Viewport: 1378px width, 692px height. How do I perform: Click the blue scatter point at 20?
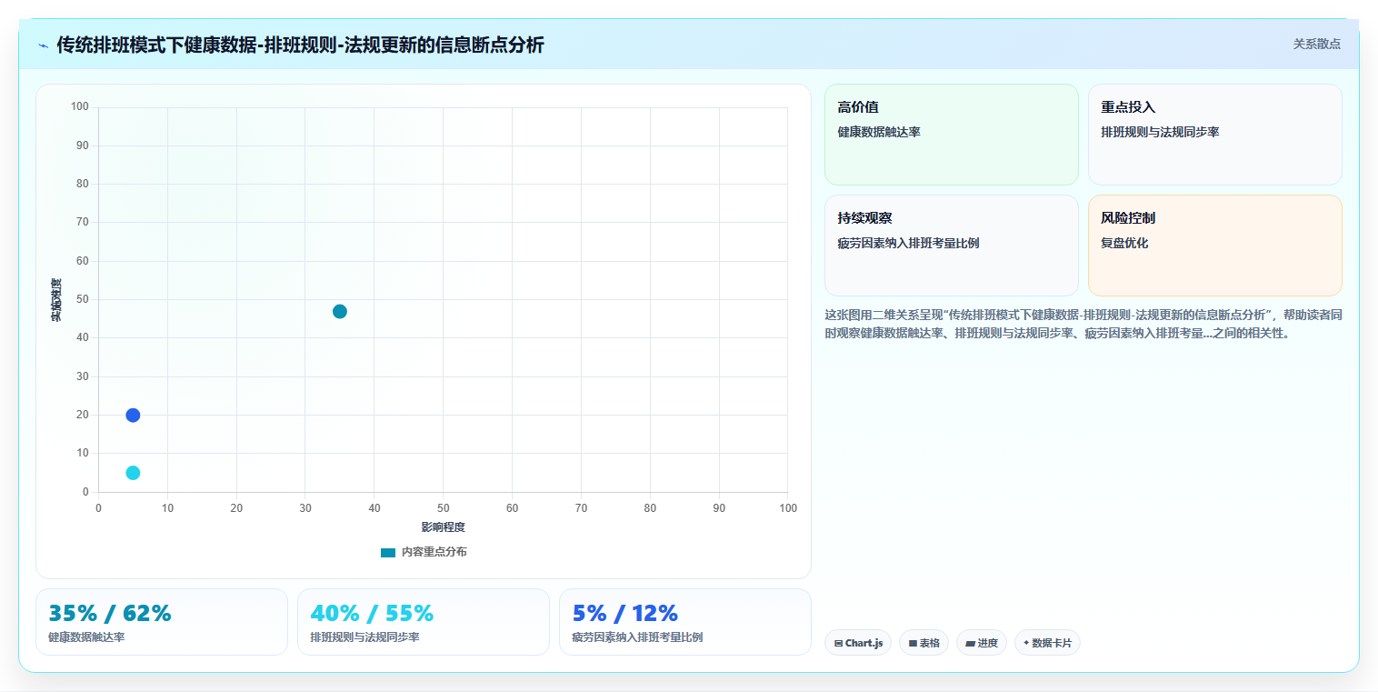click(x=133, y=416)
